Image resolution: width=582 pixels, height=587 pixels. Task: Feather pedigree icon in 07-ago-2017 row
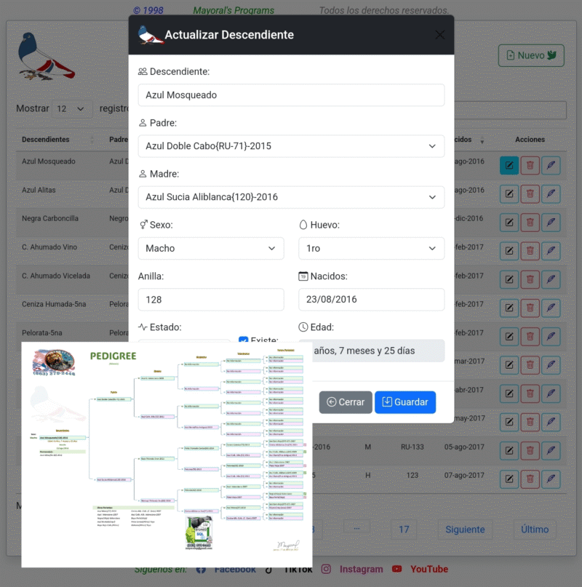coord(551,479)
